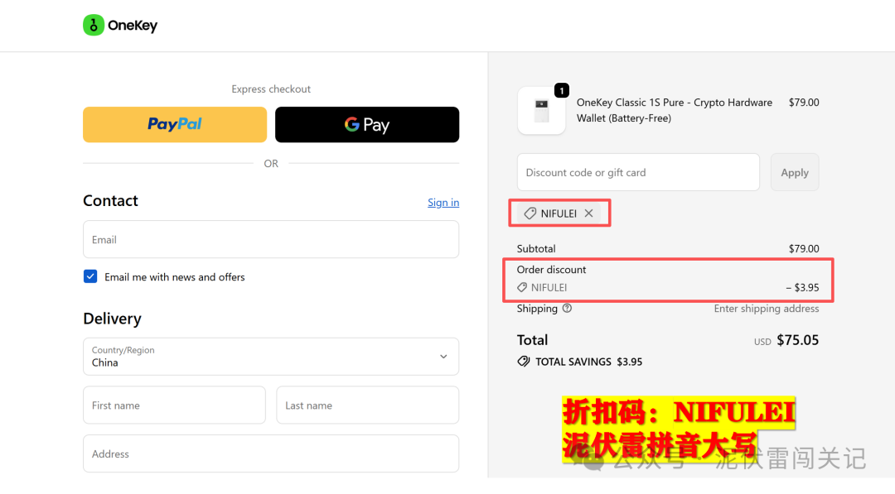Open the Sign in link
895x494 pixels.
click(443, 202)
